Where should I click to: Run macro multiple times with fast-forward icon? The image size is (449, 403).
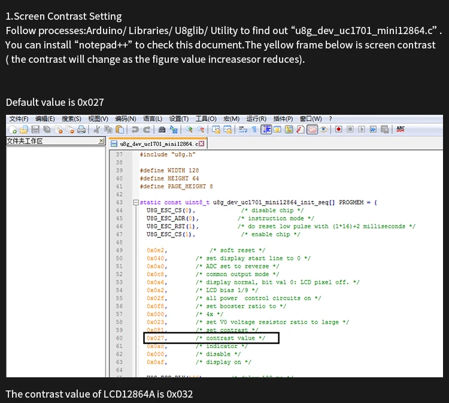coord(373,129)
